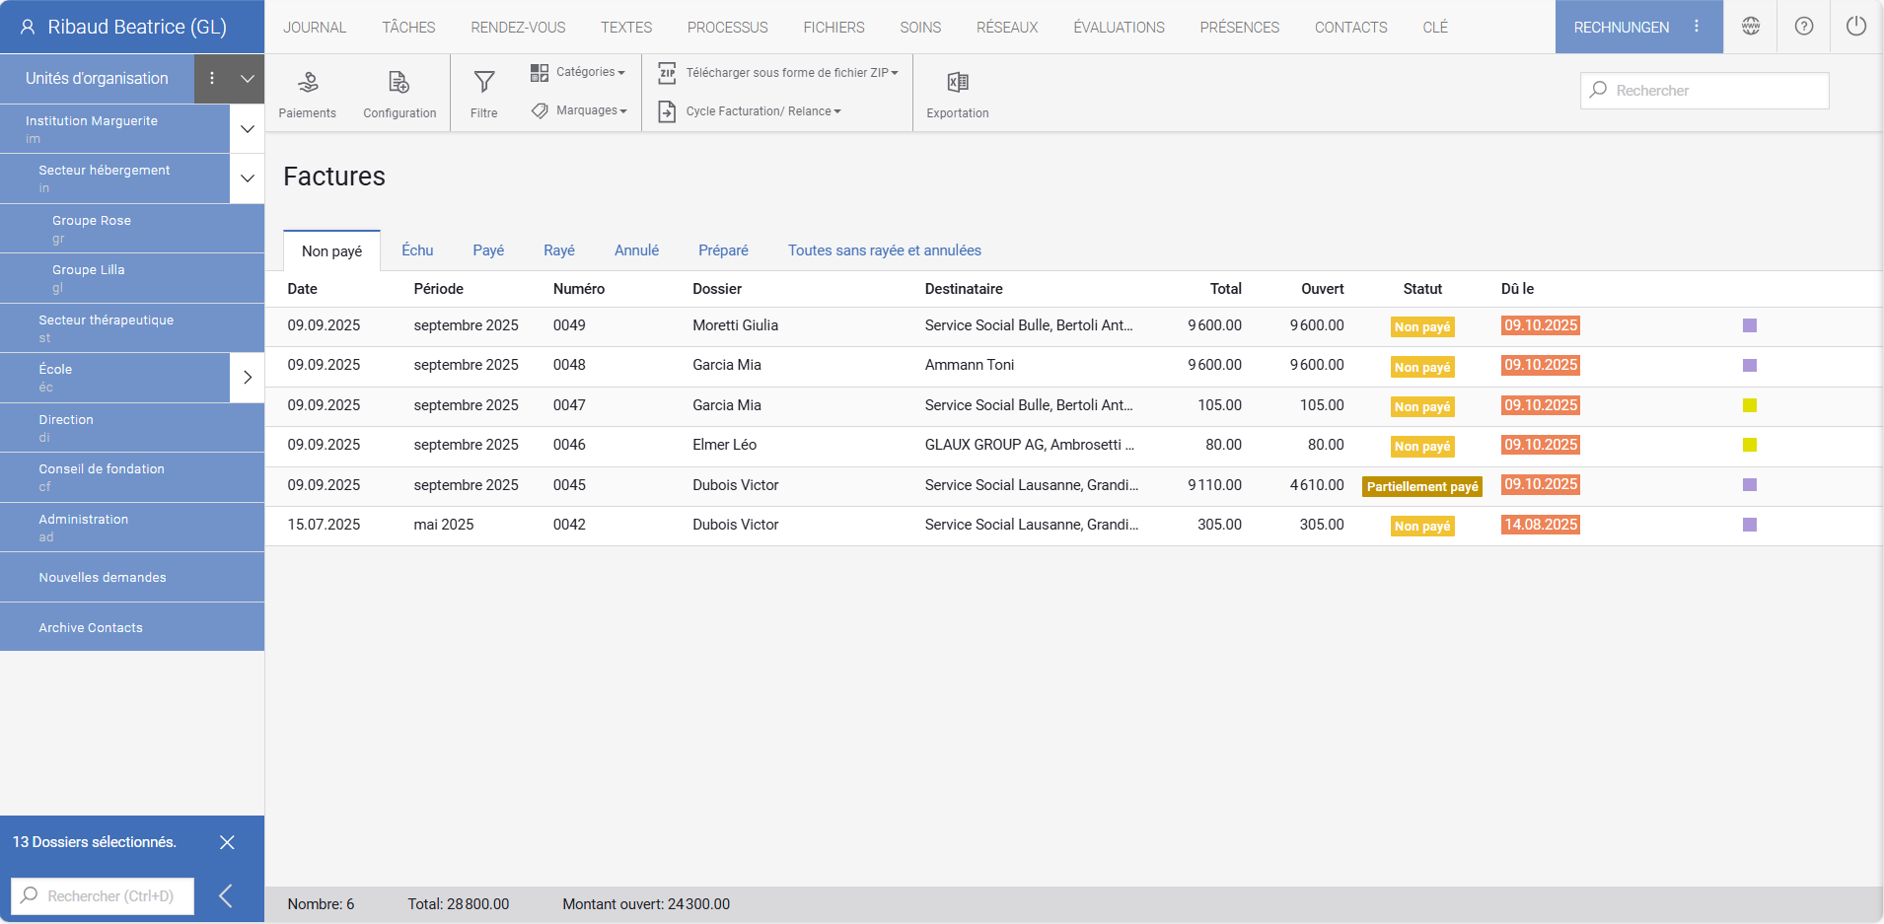Select Groupe Rose in sidebar
This screenshot has width=1884, height=924.
pyautogui.click(x=92, y=221)
